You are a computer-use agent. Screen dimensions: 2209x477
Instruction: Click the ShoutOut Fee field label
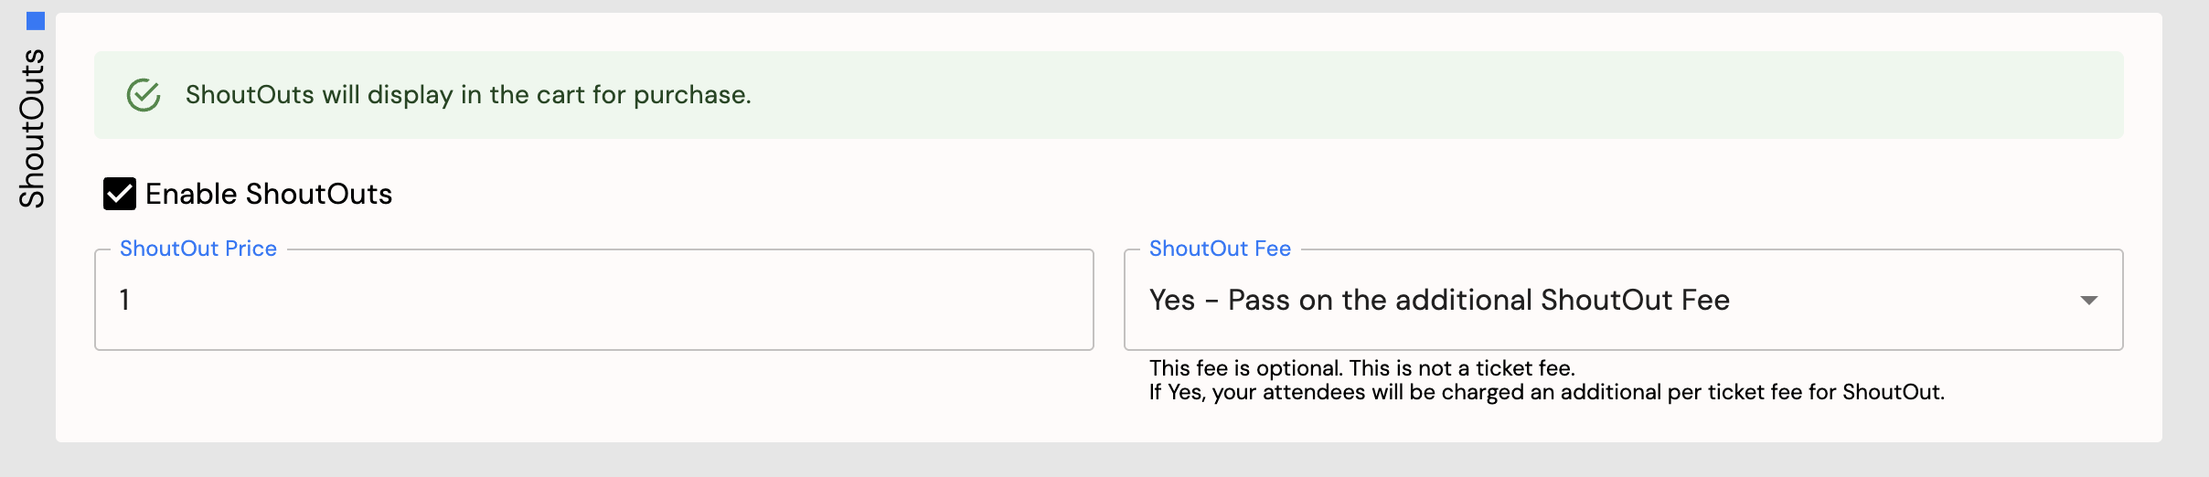pyautogui.click(x=1220, y=249)
